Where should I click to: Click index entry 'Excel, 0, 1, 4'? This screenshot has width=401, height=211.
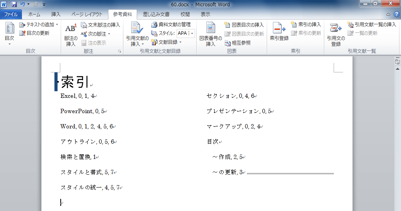(x=77, y=96)
